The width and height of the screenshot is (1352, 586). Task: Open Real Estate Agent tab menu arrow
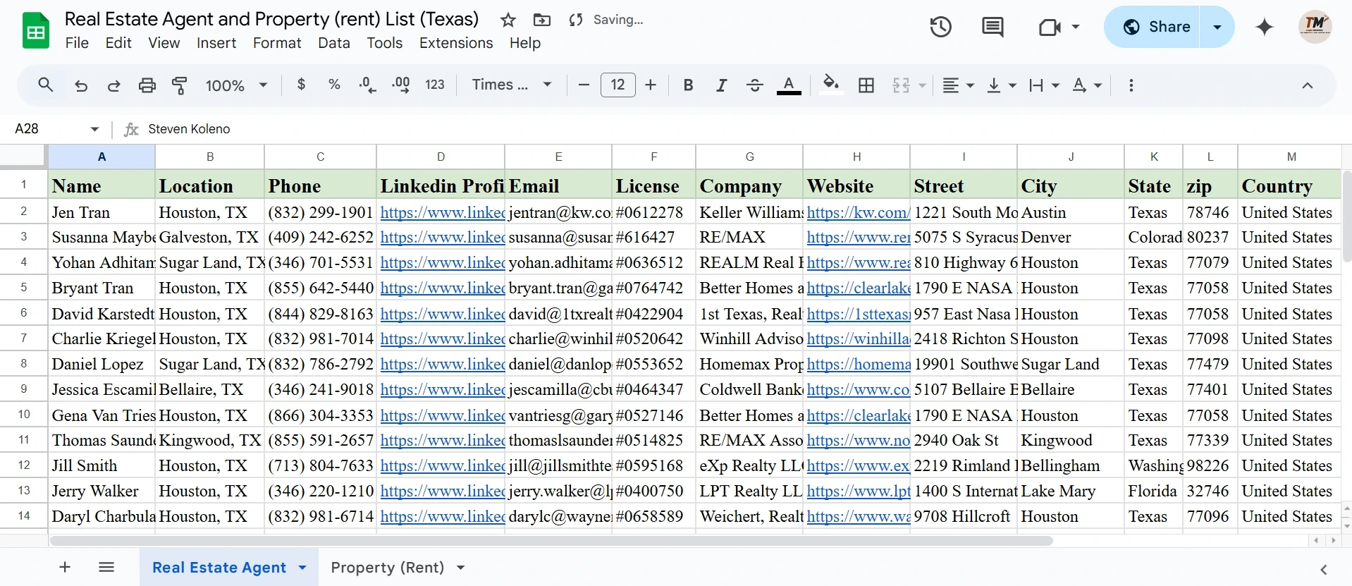(x=302, y=567)
